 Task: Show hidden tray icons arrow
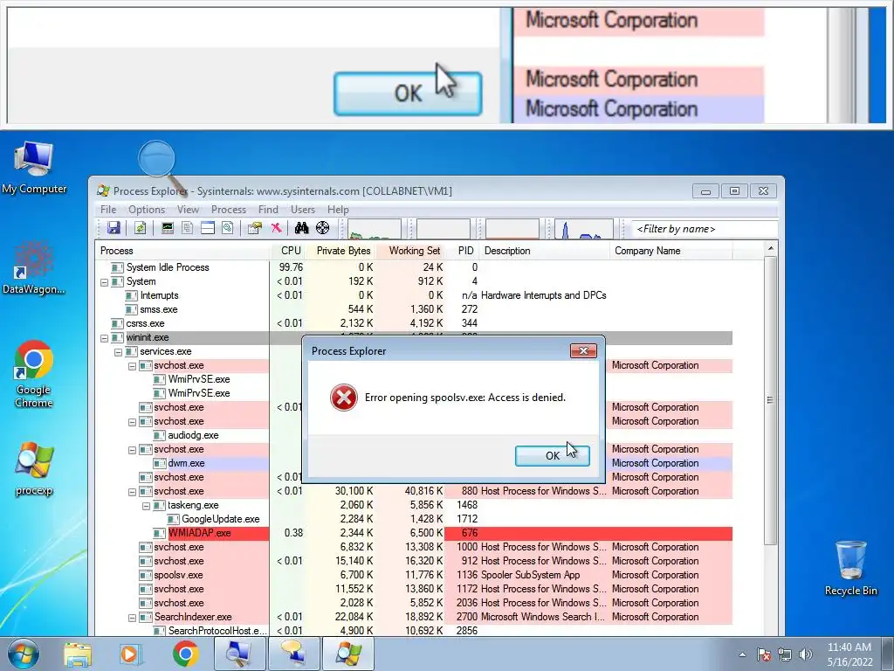(742, 654)
